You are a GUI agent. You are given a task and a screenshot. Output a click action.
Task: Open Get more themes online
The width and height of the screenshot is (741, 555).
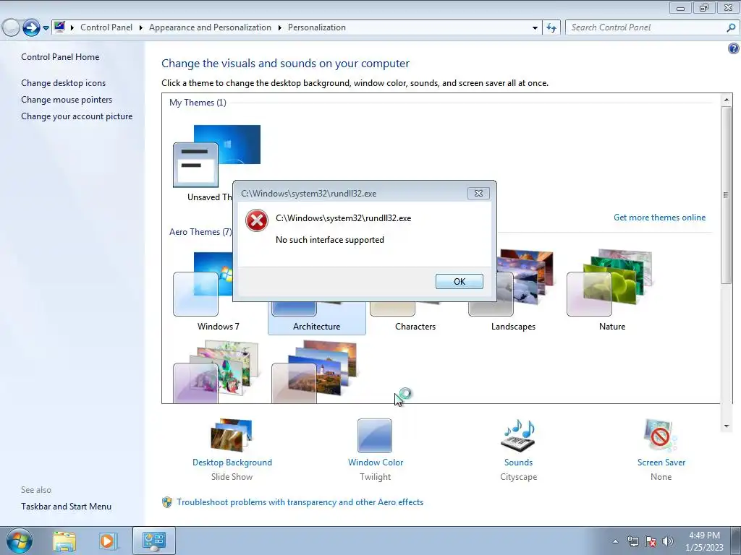tap(659, 218)
